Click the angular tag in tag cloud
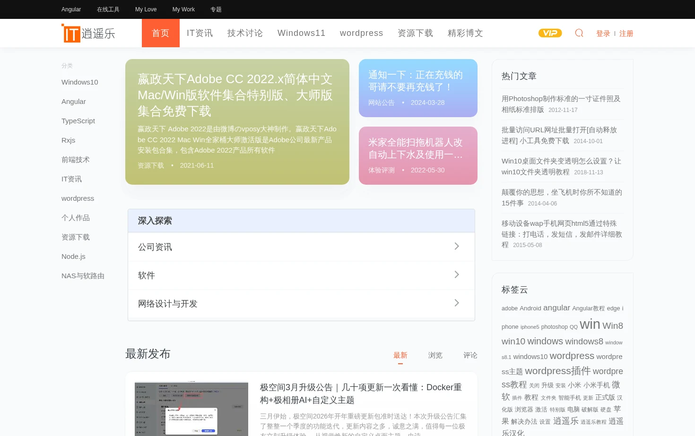The height and width of the screenshot is (436, 695). pos(556,308)
